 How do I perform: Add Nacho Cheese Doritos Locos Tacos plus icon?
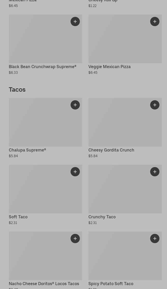[75, 239]
